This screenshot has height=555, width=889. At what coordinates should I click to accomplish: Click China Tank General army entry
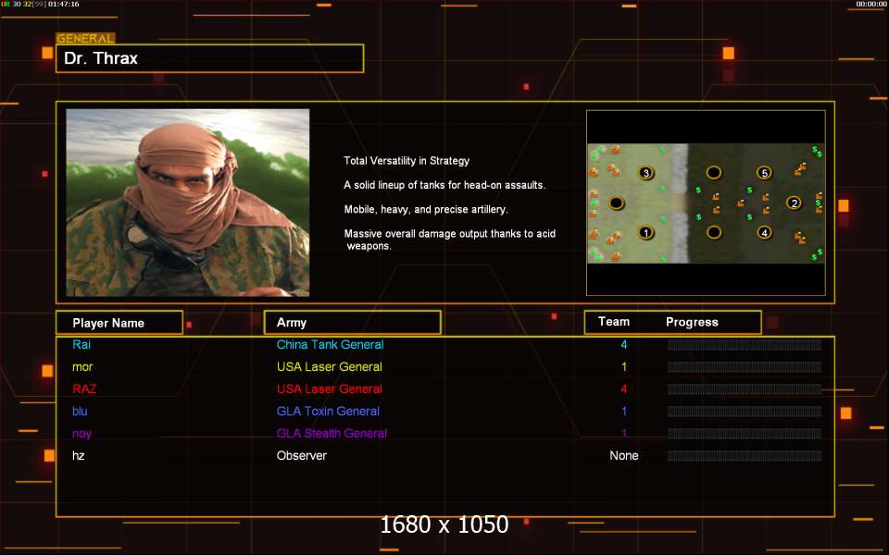pyautogui.click(x=330, y=344)
